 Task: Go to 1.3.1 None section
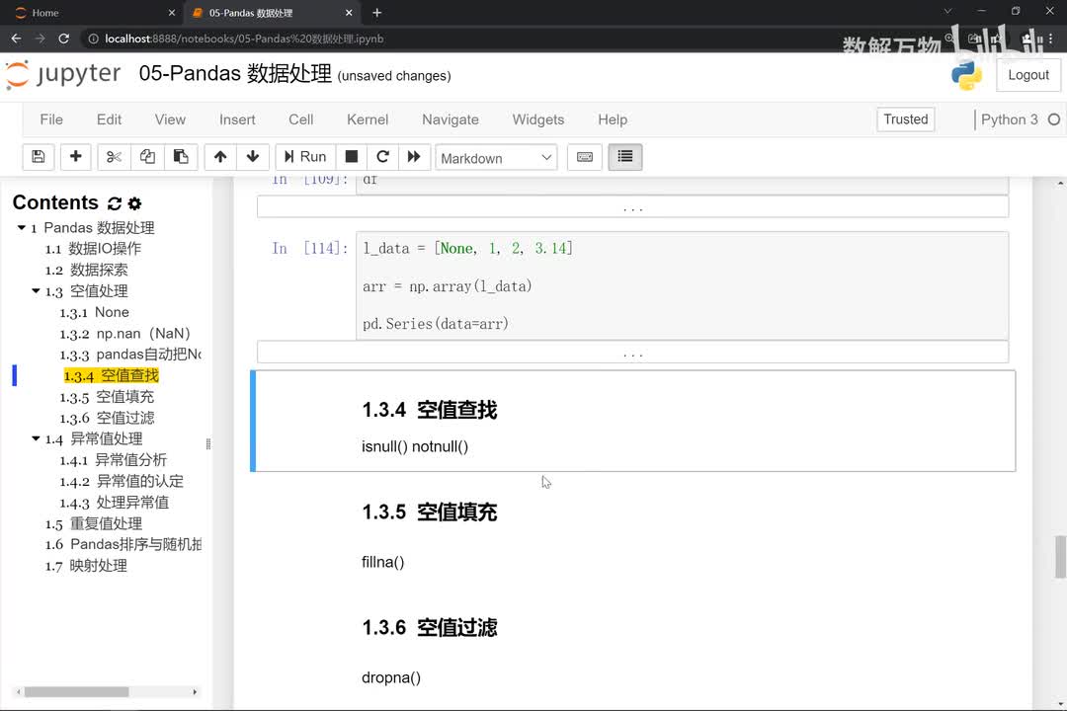click(x=94, y=312)
